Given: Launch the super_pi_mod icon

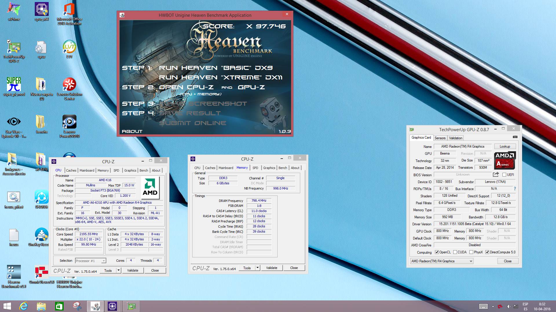Looking at the screenshot, I should tap(14, 87).
